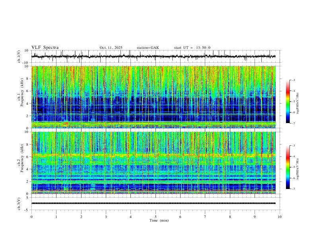
Task: Click the 'VLF Spectra' plot title
Action: click(45, 48)
